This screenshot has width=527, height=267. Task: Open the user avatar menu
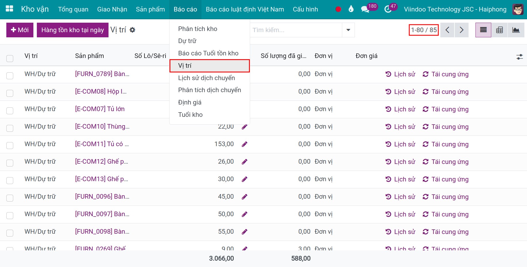tap(518, 9)
